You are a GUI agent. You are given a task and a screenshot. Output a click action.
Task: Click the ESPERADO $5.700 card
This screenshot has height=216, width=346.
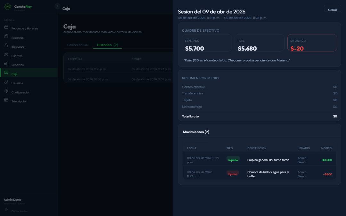[207, 43]
